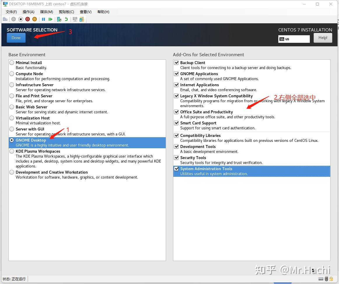Select Server with GUI radio button
This screenshot has height=284, width=339.
[x=12, y=129]
